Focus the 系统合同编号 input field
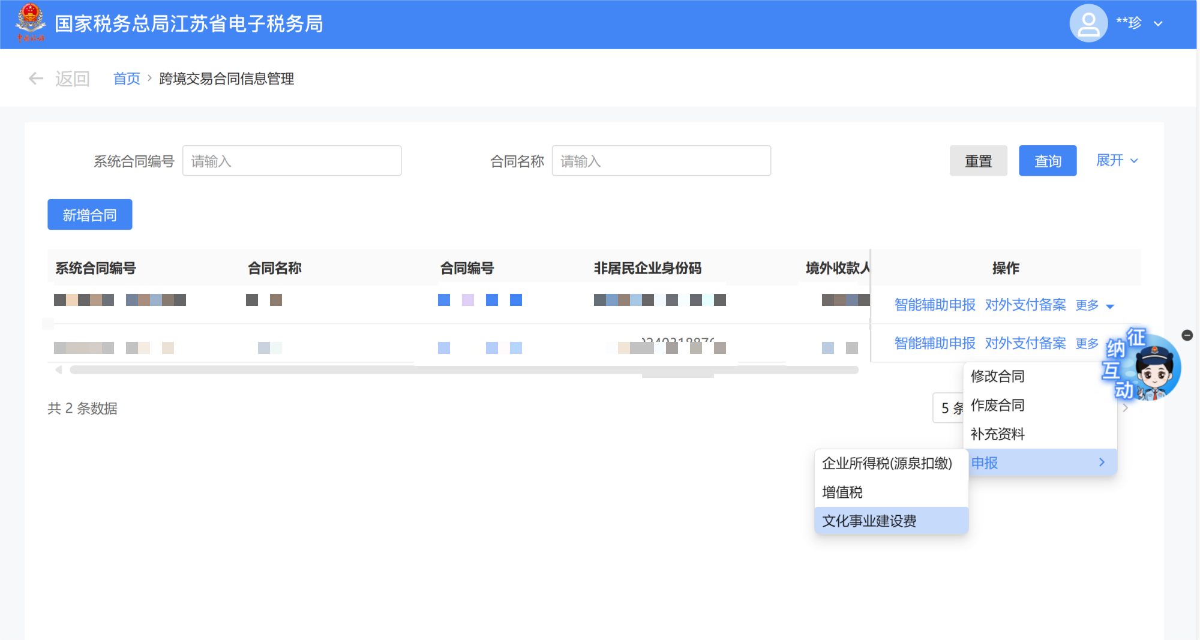The image size is (1200, 640). pyautogui.click(x=292, y=161)
